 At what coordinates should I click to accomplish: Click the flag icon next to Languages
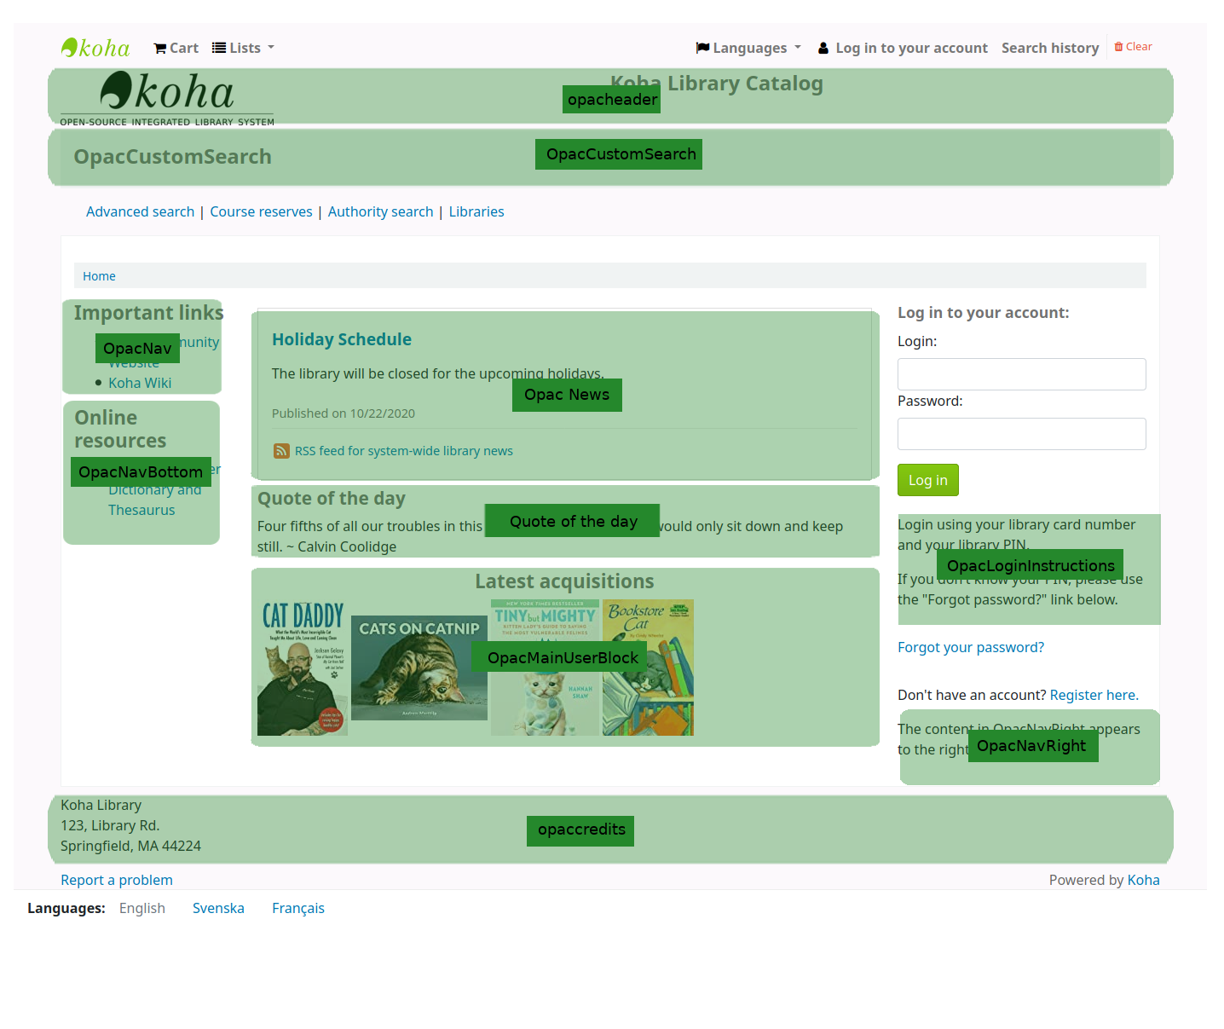coord(702,48)
